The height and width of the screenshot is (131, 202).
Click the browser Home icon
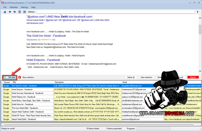coord(5,12)
